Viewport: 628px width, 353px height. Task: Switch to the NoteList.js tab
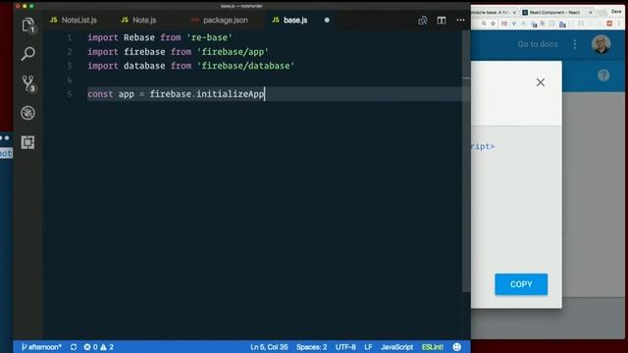click(74, 20)
